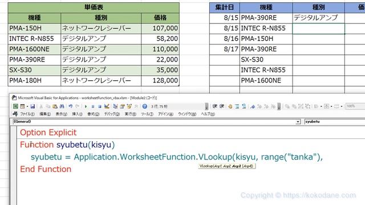The height and width of the screenshot is (205, 365).
Task: Click the Insert UserForm toolbar icon
Action: coord(22,106)
